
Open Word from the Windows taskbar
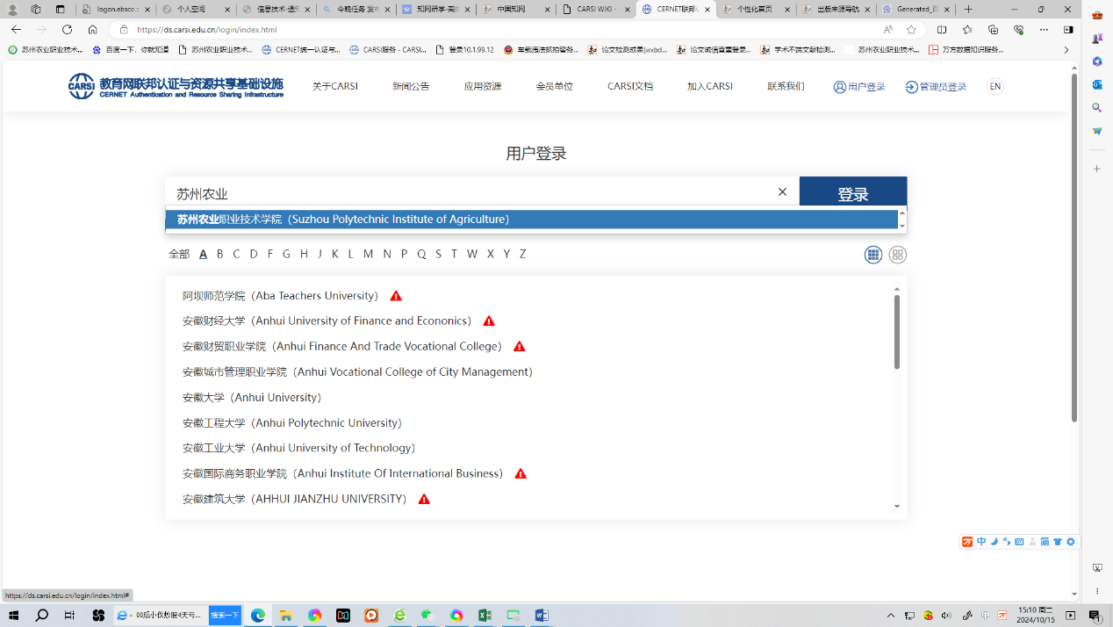[541, 616]
